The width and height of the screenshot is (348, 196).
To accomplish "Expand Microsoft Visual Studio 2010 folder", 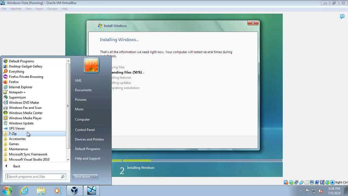I will 34,159.
